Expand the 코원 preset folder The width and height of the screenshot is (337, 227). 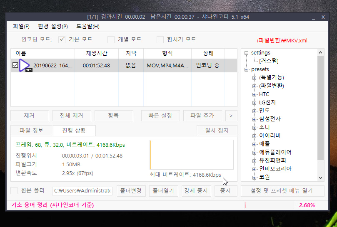click(254, 178)
